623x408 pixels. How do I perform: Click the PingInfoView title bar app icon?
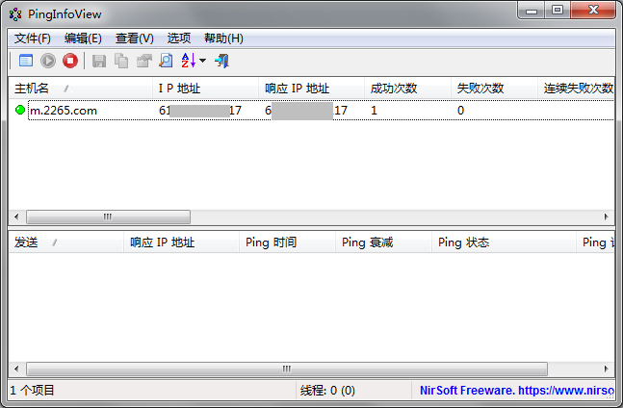point(15,14)
